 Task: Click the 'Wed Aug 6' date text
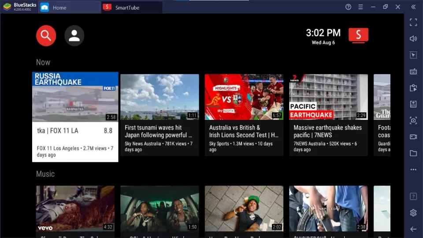click(x=323, y=42)
